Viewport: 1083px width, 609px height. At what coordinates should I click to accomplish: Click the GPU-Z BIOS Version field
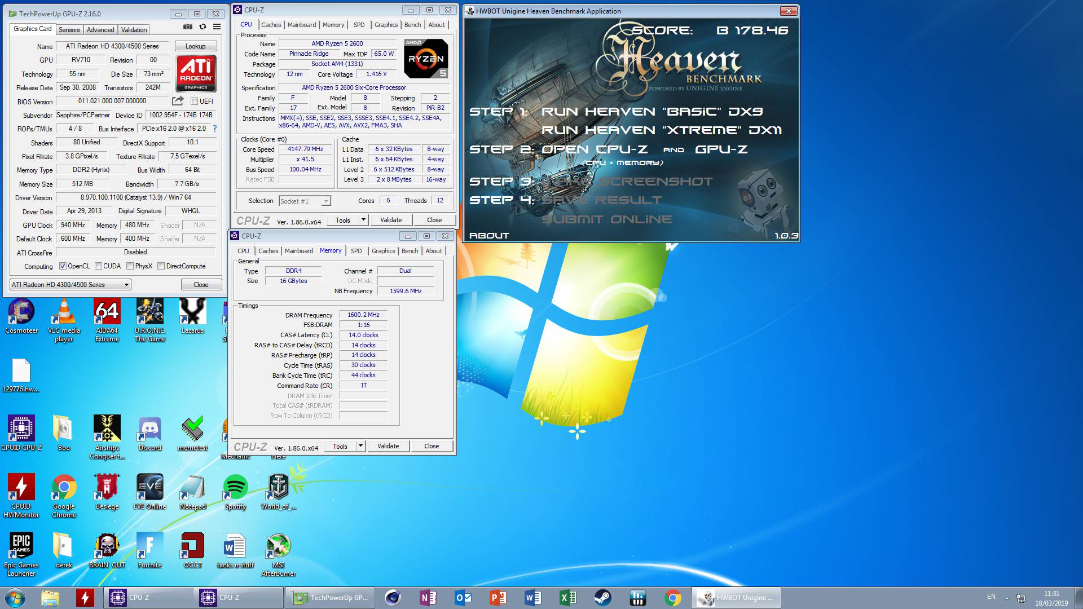click(112, 101)
